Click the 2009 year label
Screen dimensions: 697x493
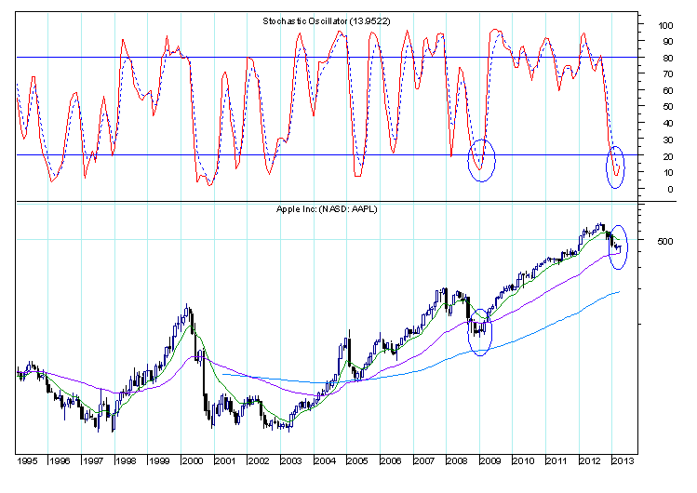(490, 460)
